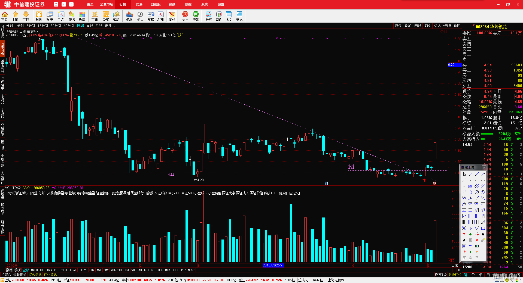Open the 报表 reports icon

point(50,16)
